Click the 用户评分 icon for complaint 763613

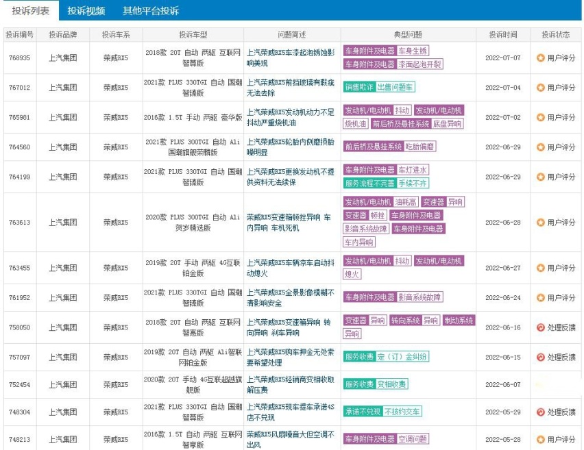tap(540, 222)
